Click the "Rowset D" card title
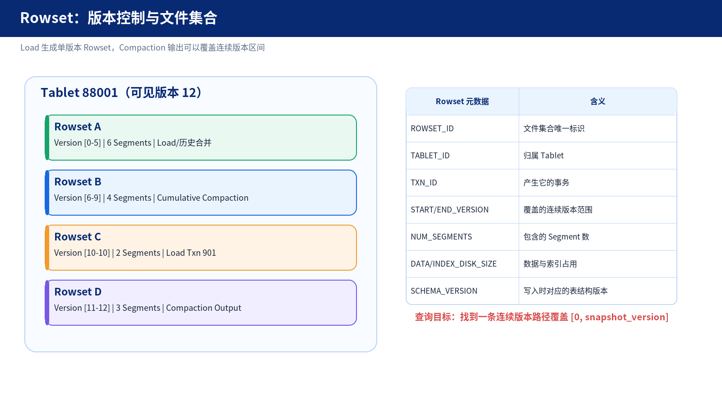Viewport: 722px width, 406px height. (x=78, y=292)
